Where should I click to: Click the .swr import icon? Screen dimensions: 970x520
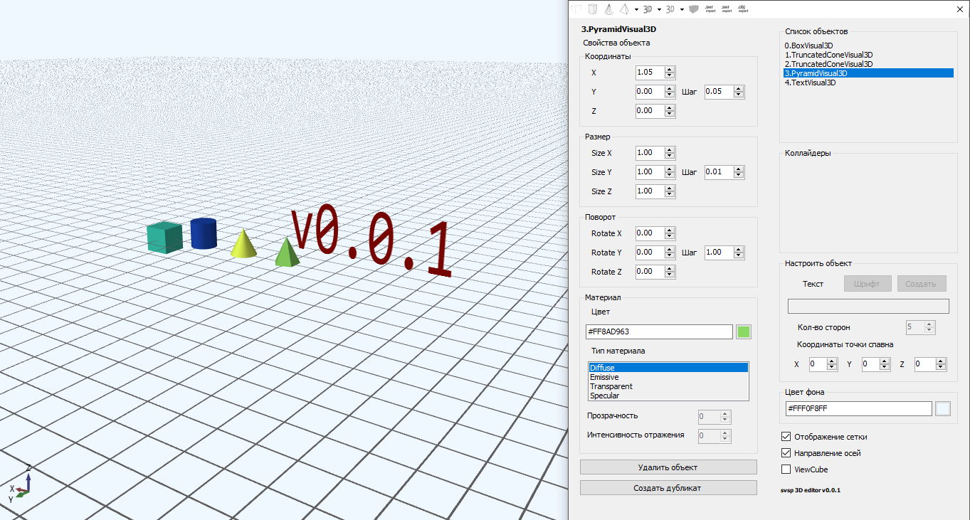pyautogui.click(x=710, y=9)
